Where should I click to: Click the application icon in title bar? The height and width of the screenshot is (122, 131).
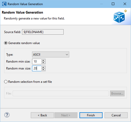(x=4, y=4)
